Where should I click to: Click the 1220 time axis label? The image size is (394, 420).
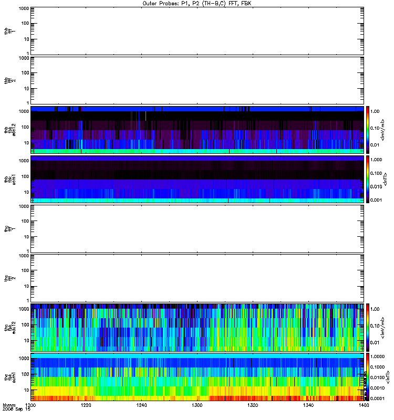pyautogui.click(x=86, y=405)
